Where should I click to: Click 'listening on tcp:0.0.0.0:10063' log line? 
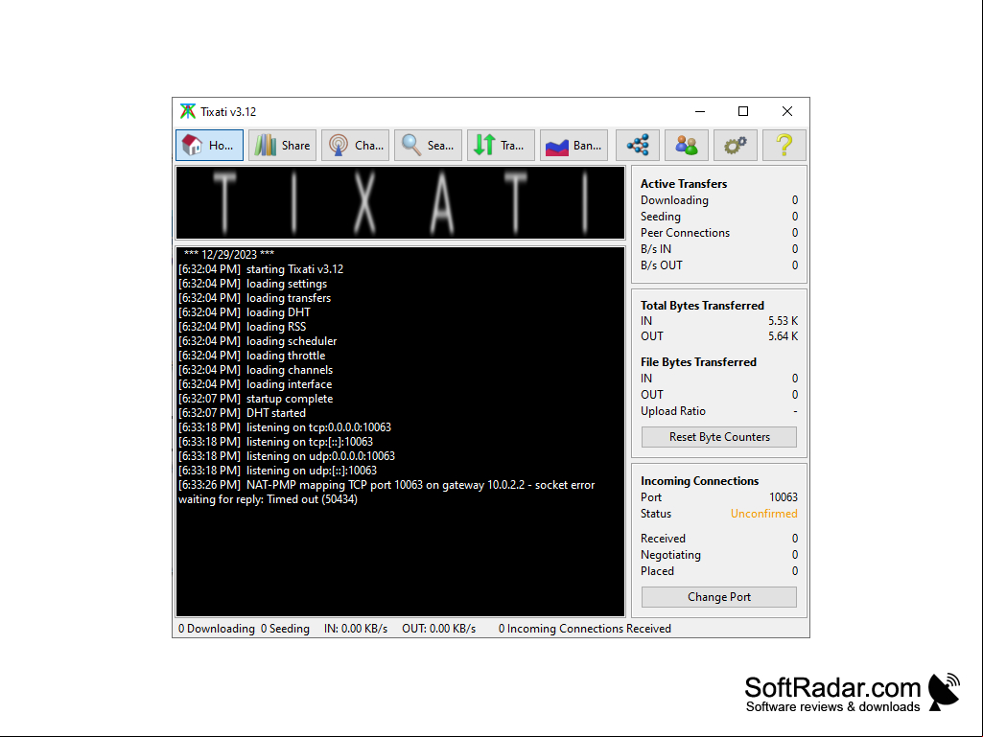click(285, 427)
